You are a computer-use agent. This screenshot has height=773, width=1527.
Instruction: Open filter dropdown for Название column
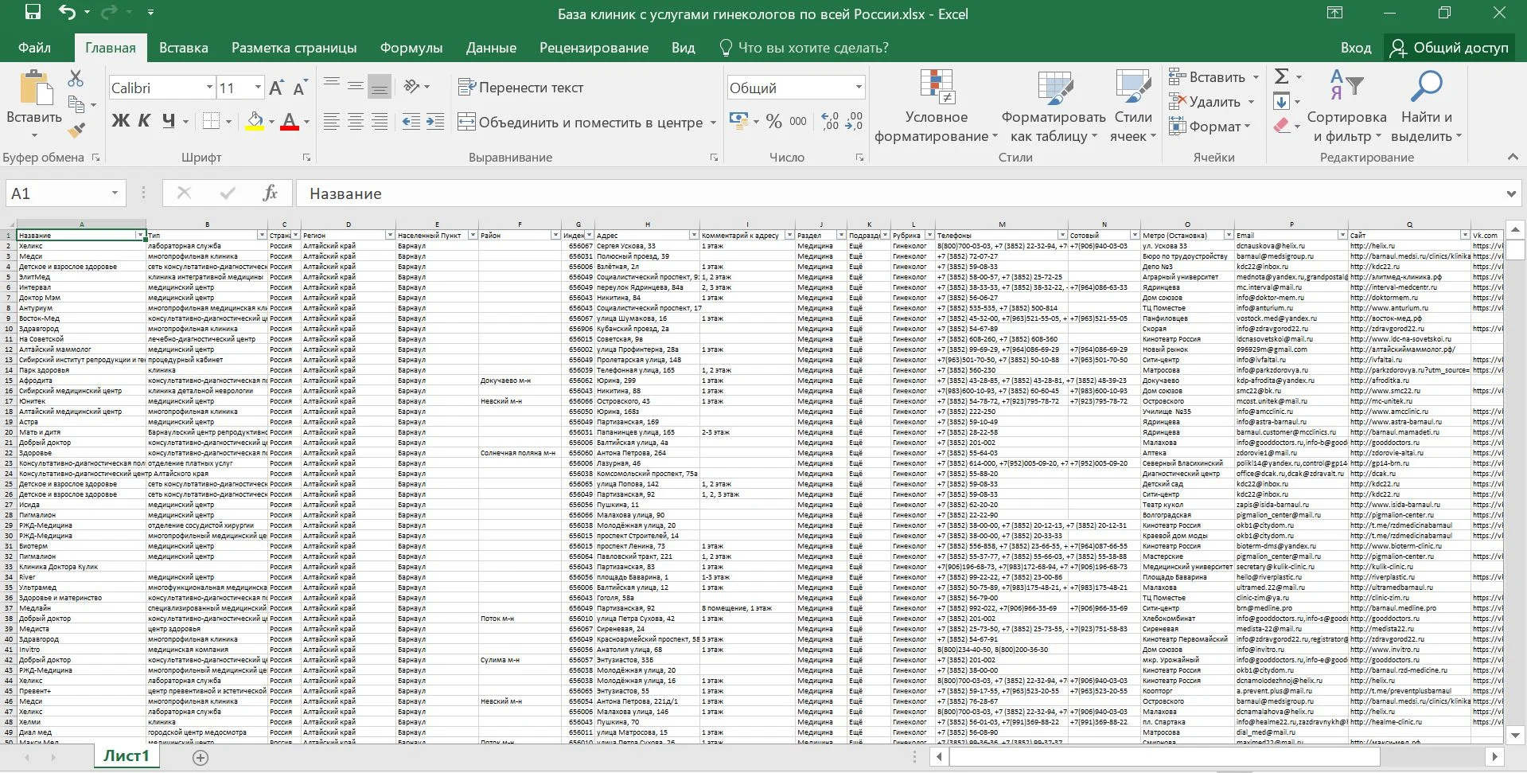(x=140, y=235)
